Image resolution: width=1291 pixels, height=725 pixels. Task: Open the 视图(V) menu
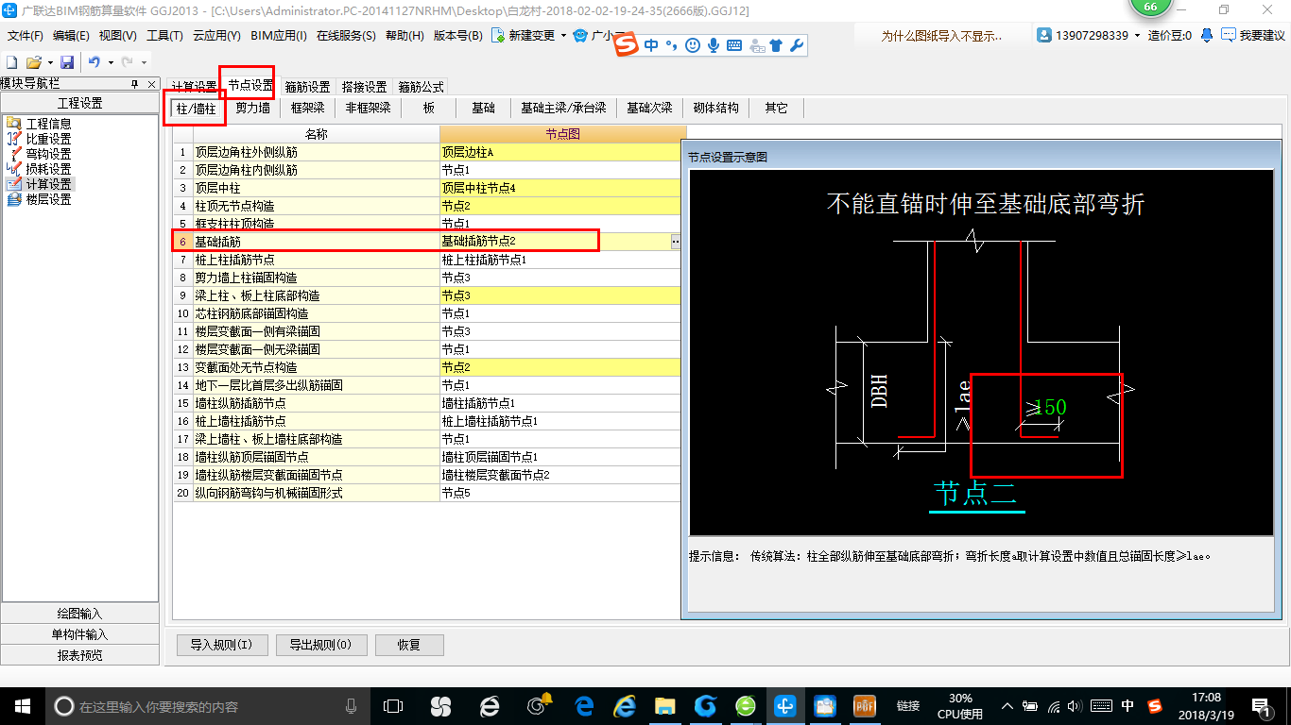point(117,36)
